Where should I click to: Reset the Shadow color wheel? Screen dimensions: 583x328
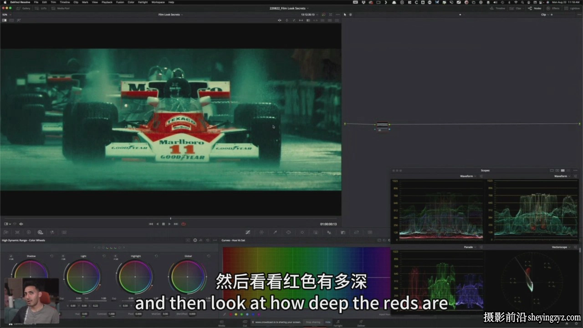pyautogui.click(x=51, y=256)
